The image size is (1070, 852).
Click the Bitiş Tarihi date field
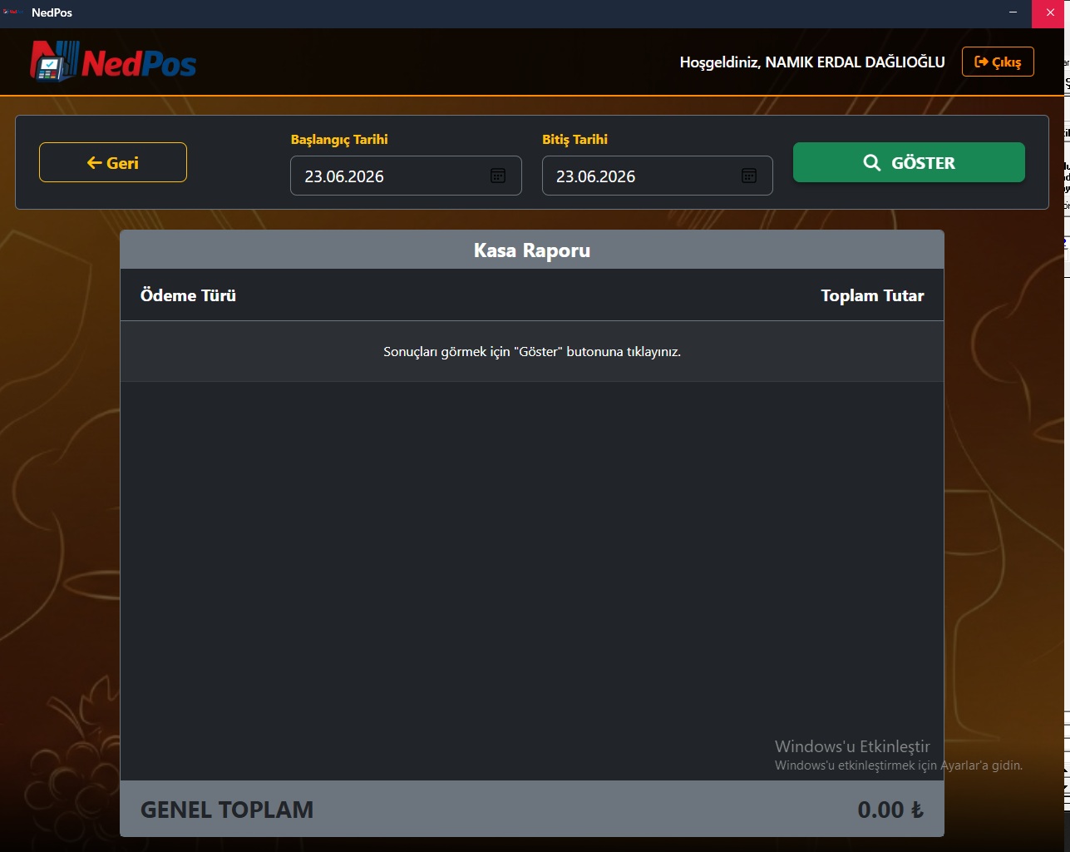click(658, 176)
